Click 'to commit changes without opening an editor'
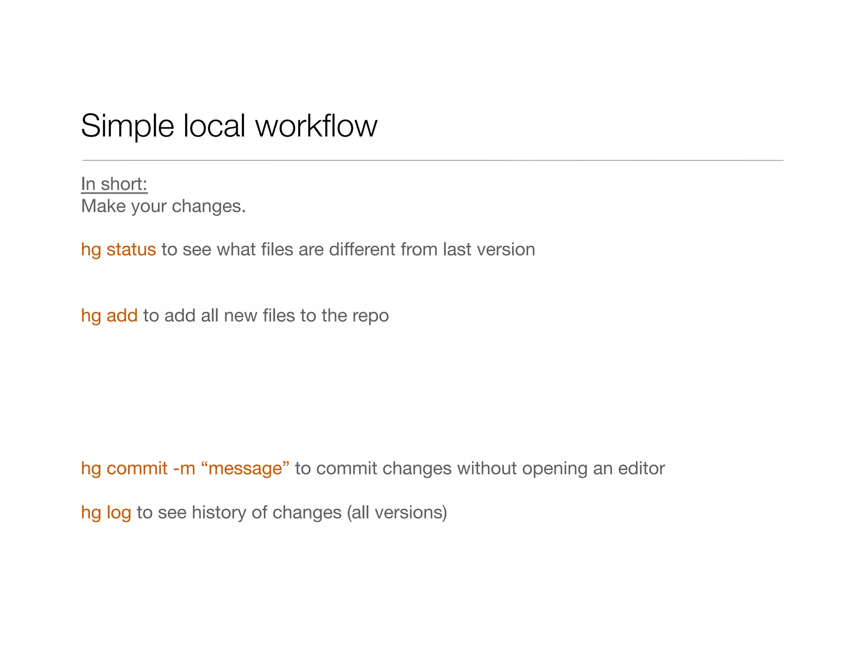 point(480,469)
